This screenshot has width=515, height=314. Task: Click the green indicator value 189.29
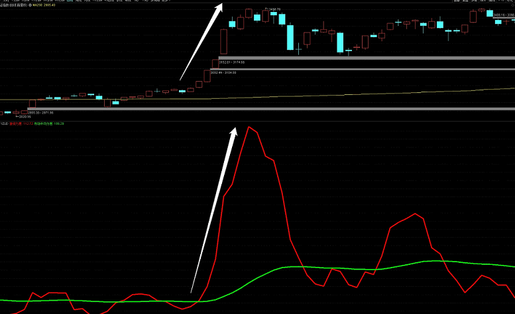pos(59,123)
